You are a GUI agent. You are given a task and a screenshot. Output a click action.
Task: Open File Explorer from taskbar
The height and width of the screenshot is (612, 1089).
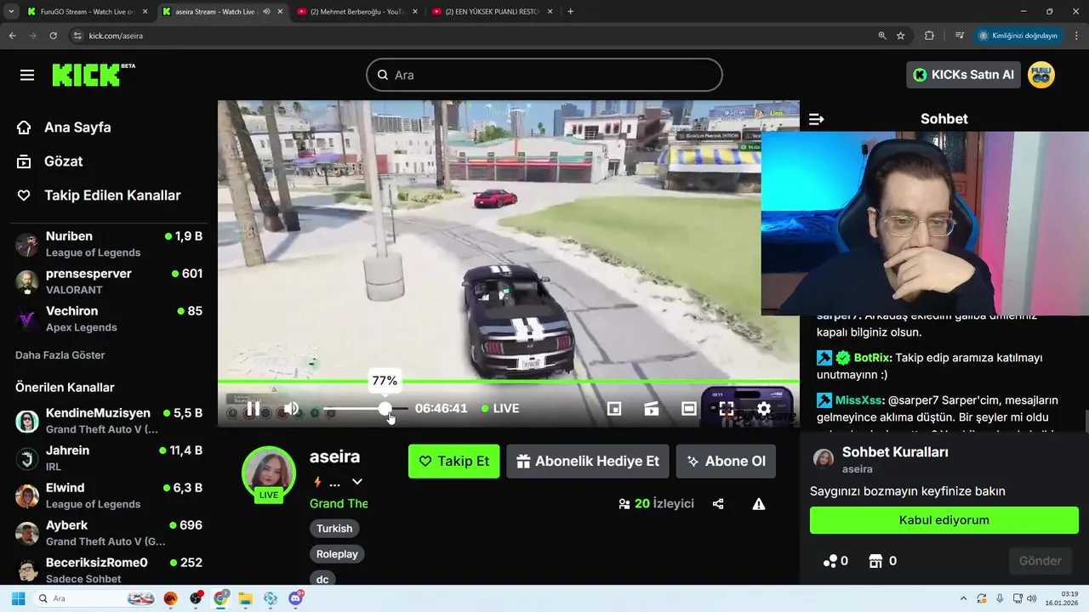[x=245, y=598]
